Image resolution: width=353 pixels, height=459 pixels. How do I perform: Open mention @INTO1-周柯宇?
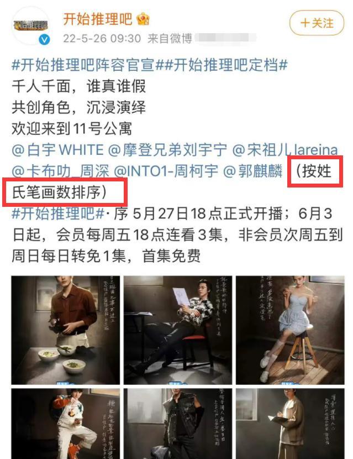click(x=166, y=171)
